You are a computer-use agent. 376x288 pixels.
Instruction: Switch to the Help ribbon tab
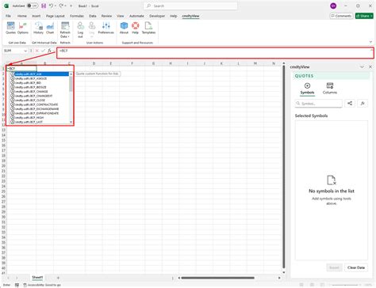(x=174, y=16)
